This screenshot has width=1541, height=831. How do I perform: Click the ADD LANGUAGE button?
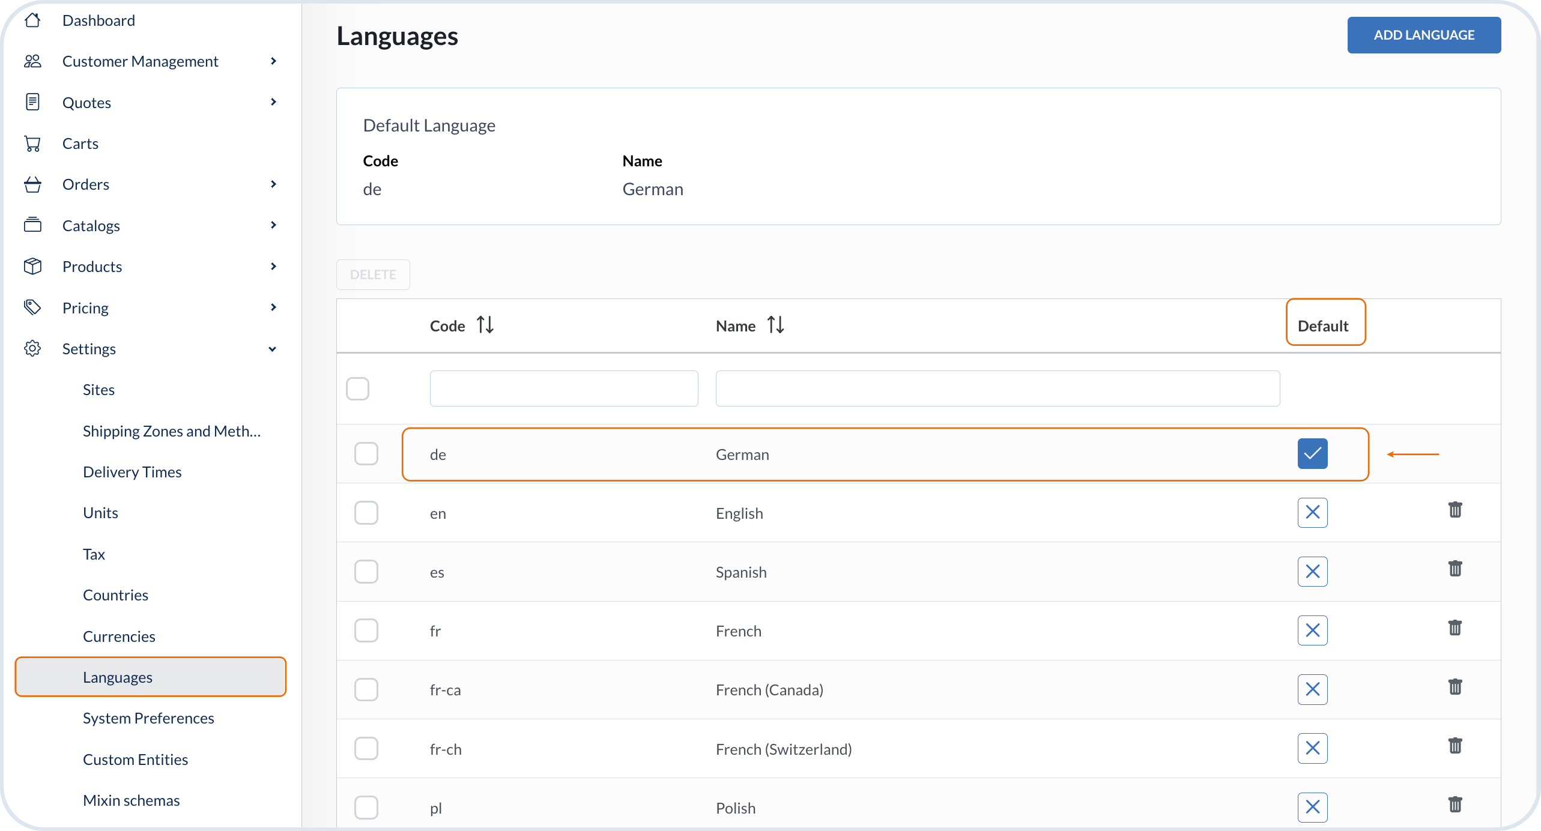tap(1423, 35)
